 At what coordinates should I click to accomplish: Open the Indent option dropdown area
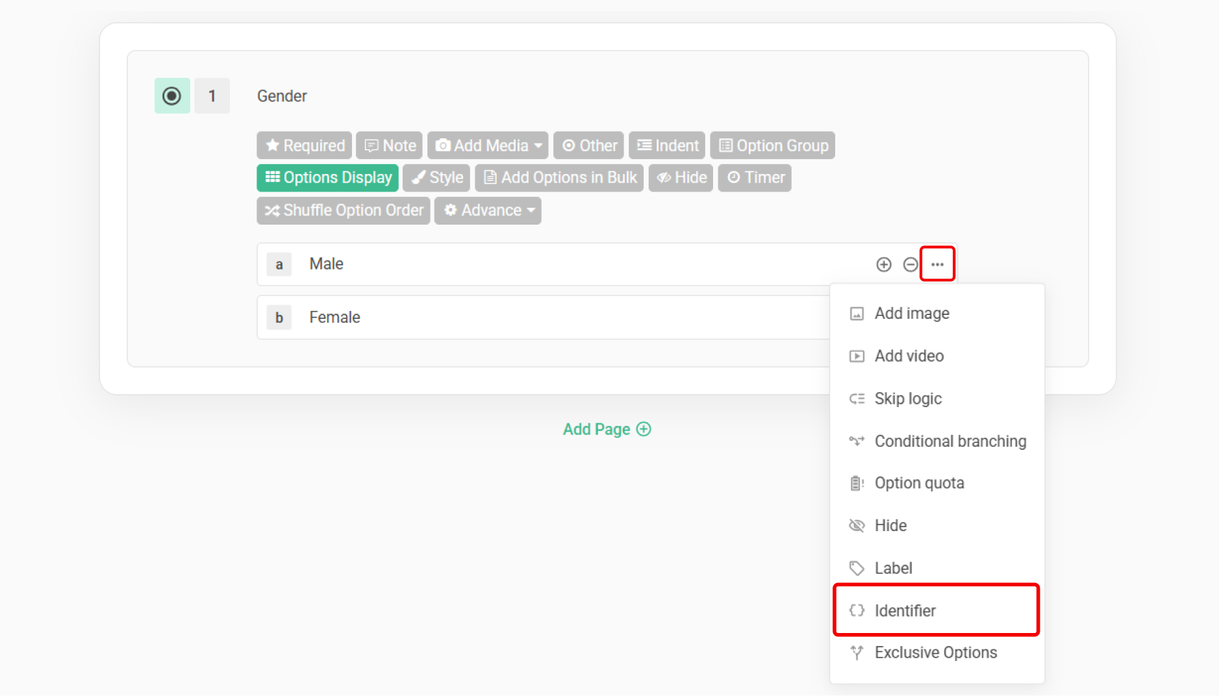[x=666, y=145]
